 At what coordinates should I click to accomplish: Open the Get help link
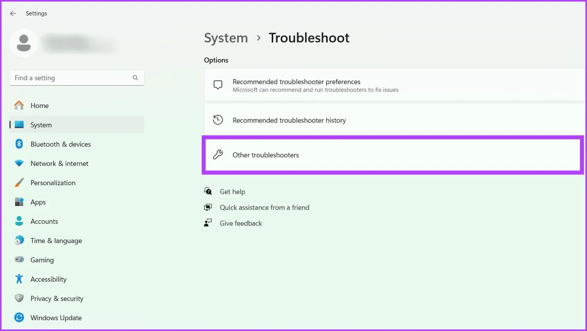pyautogui.click(x=232, y=192)
